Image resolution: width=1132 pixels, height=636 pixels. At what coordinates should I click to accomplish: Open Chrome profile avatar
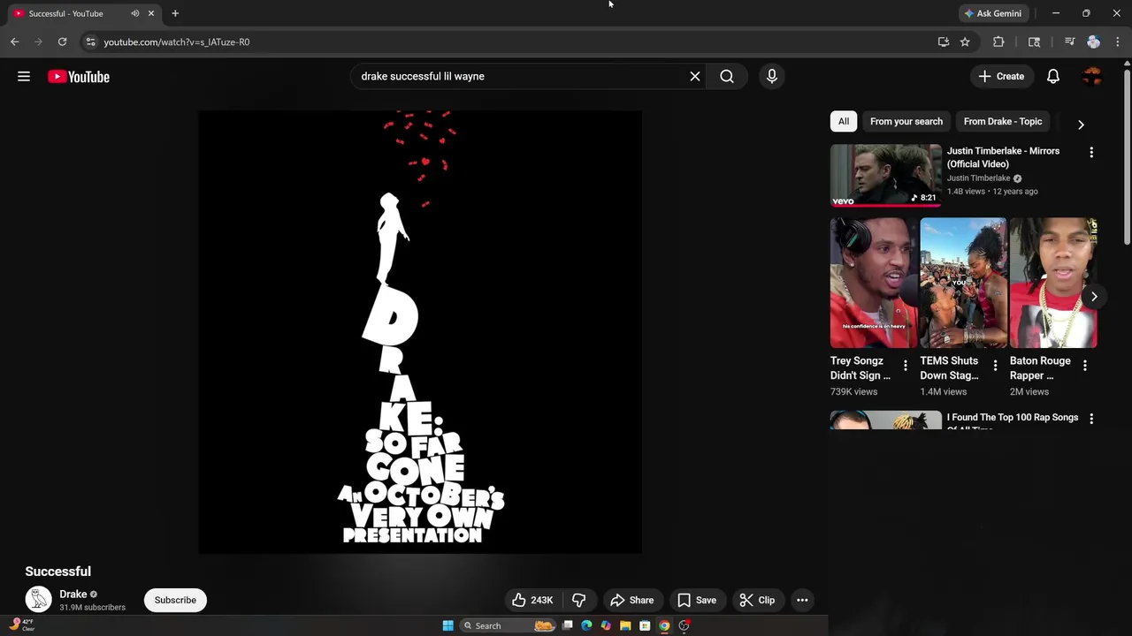point(1093,42)
